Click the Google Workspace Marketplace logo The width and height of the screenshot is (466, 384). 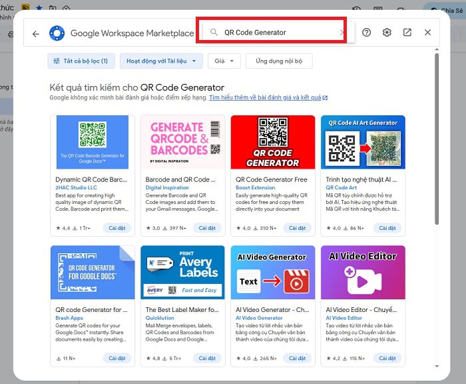57,33
